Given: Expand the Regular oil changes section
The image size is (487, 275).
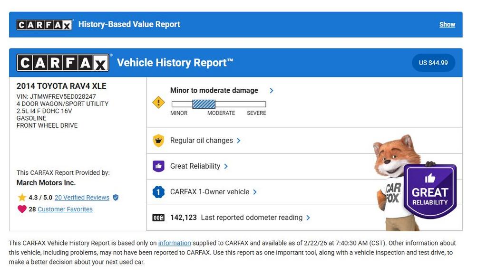Looking at the screenshot, I should pos(239,141).
